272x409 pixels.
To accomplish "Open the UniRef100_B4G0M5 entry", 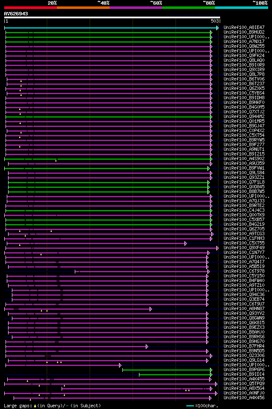I will (x=244, y=107).
